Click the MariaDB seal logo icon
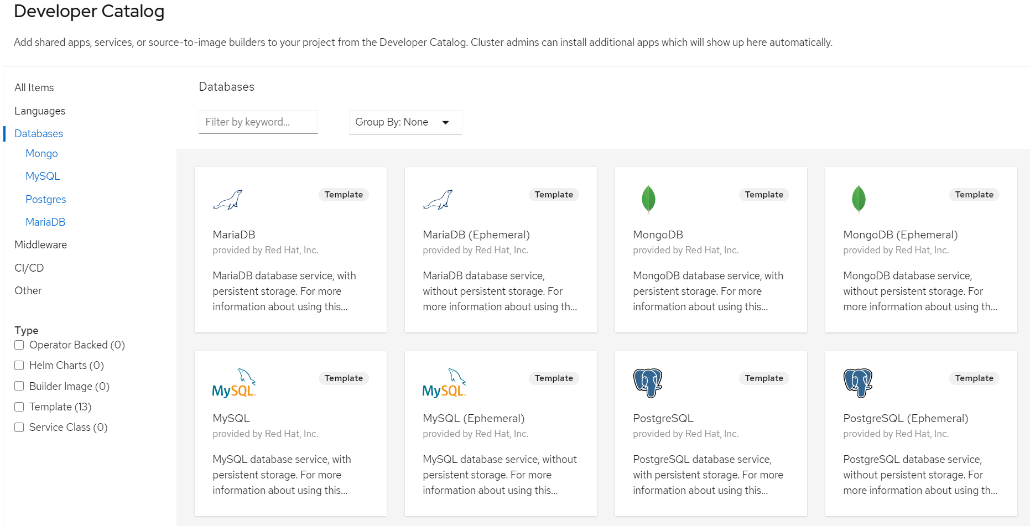The width and height of the screenshot is (1030, 526). [227, 200]
